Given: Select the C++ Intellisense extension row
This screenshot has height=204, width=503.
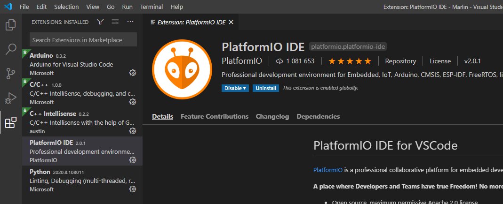Looking at the screenshot, I should (x=82, y=122).
